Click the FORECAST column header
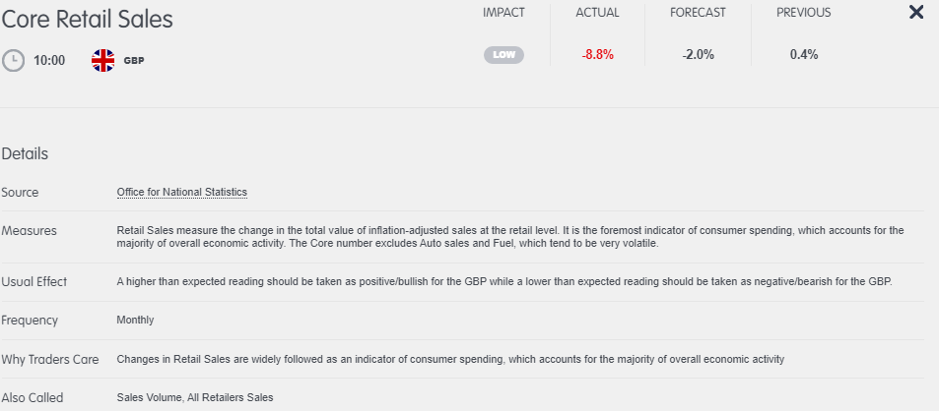The image size is (939, 411). pyautogui.click(x=698, y=13)
